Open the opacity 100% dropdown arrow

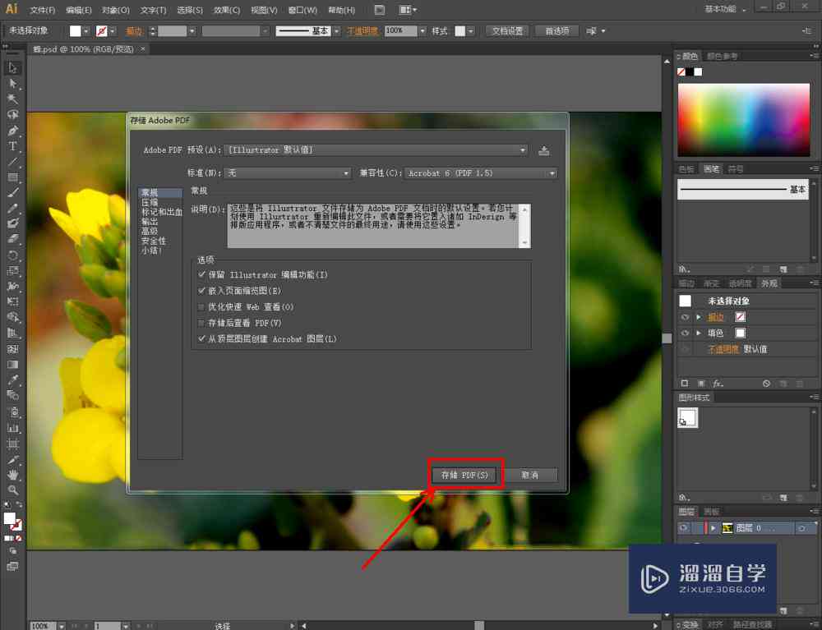tap(423, 31)
